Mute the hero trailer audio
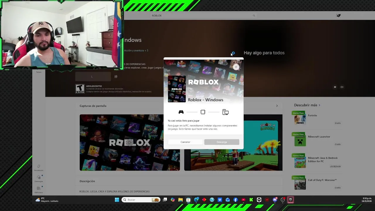The image size is (375, 211). (x=342, y=87)
